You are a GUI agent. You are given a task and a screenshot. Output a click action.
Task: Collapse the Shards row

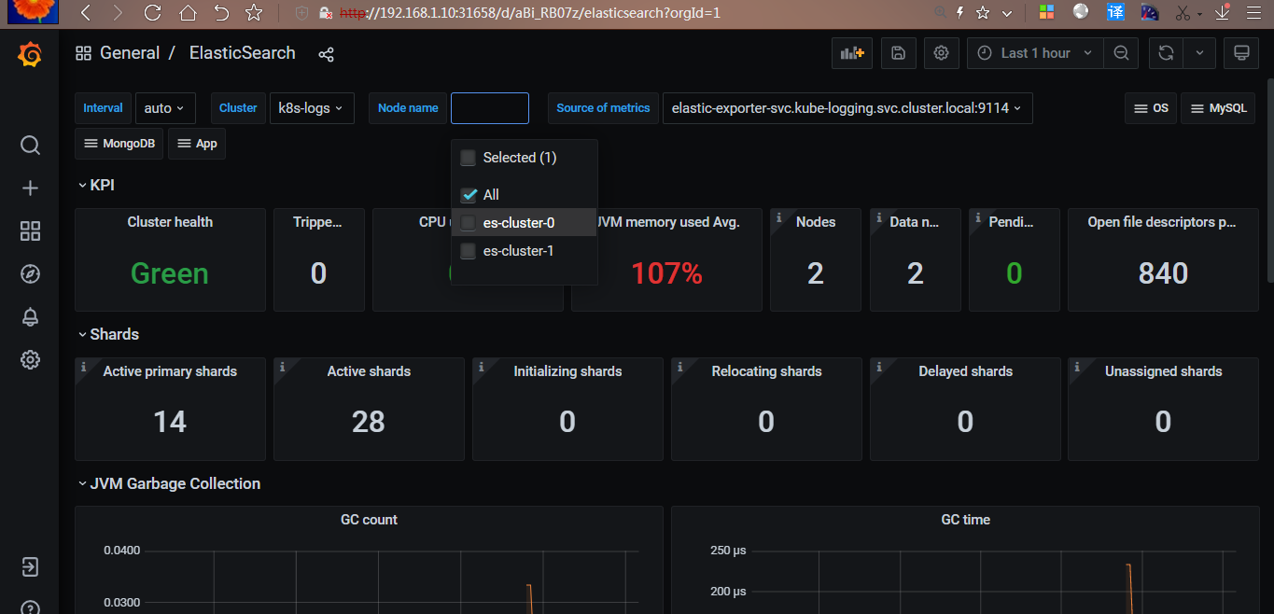pos(108,334)
